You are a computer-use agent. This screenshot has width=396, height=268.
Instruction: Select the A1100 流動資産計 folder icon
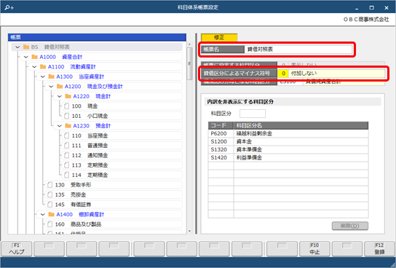[x=43, y=67]
